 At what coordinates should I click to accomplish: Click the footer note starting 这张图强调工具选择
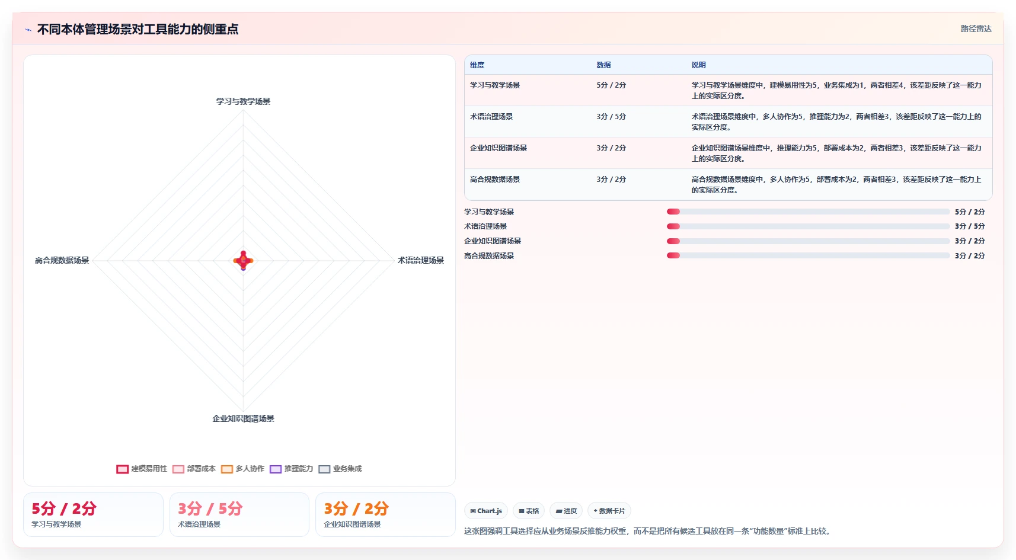click(648, 531)
